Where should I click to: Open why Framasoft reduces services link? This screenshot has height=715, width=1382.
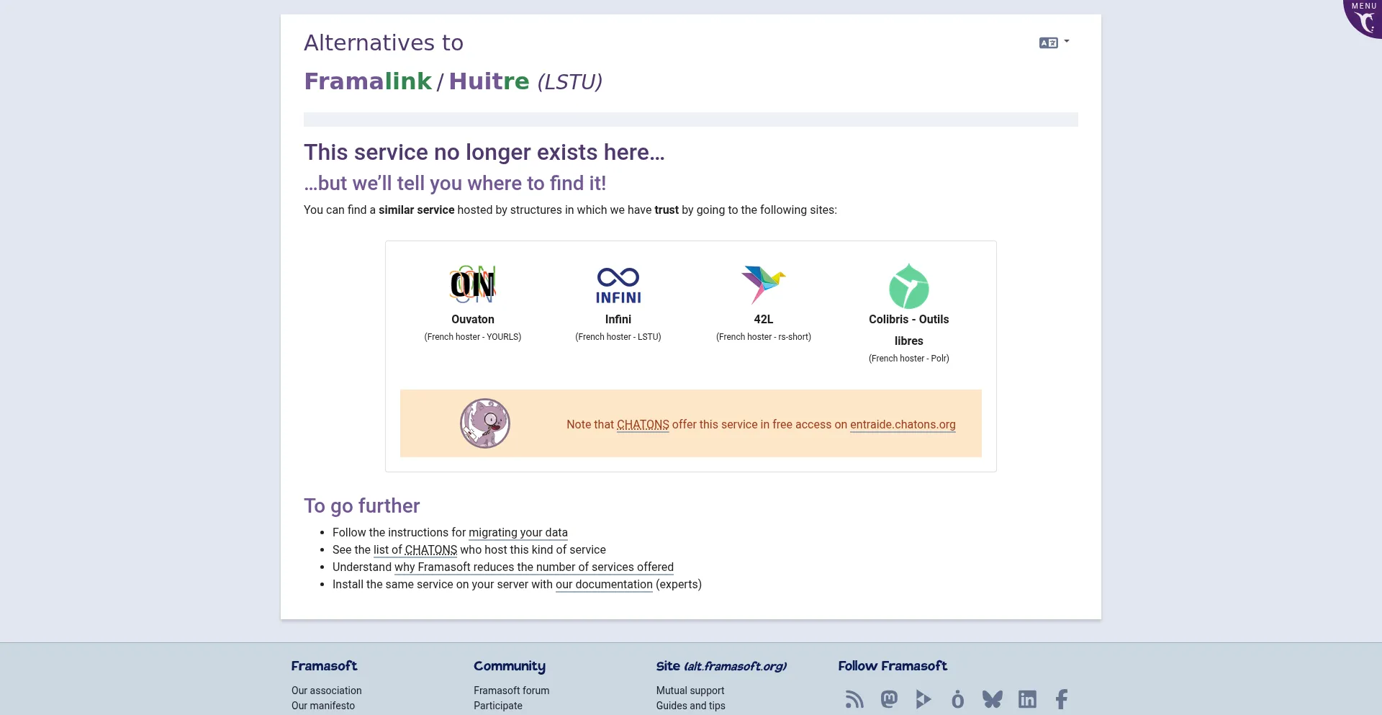(534, 567)
